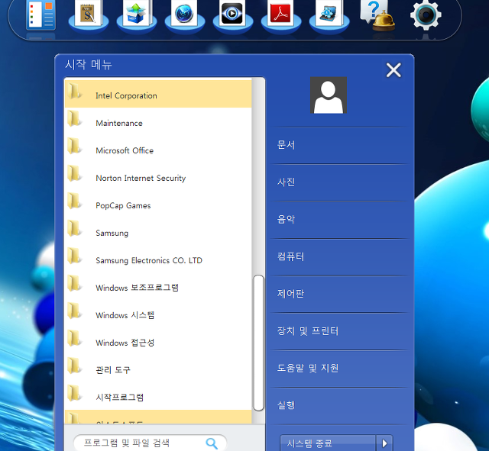Expand Microsoft Office folder label
Screen dimensions: 489x451
(125, 150)
